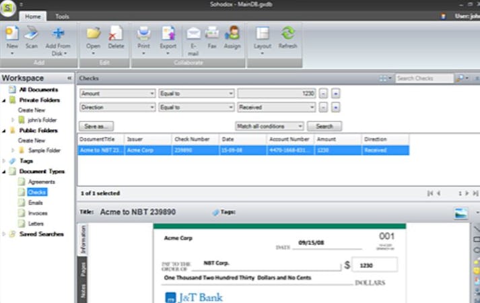Click the Tags icon beside the document title
Image resolution: width=480 pixels, height=303 pixels.
click(216, 212)
